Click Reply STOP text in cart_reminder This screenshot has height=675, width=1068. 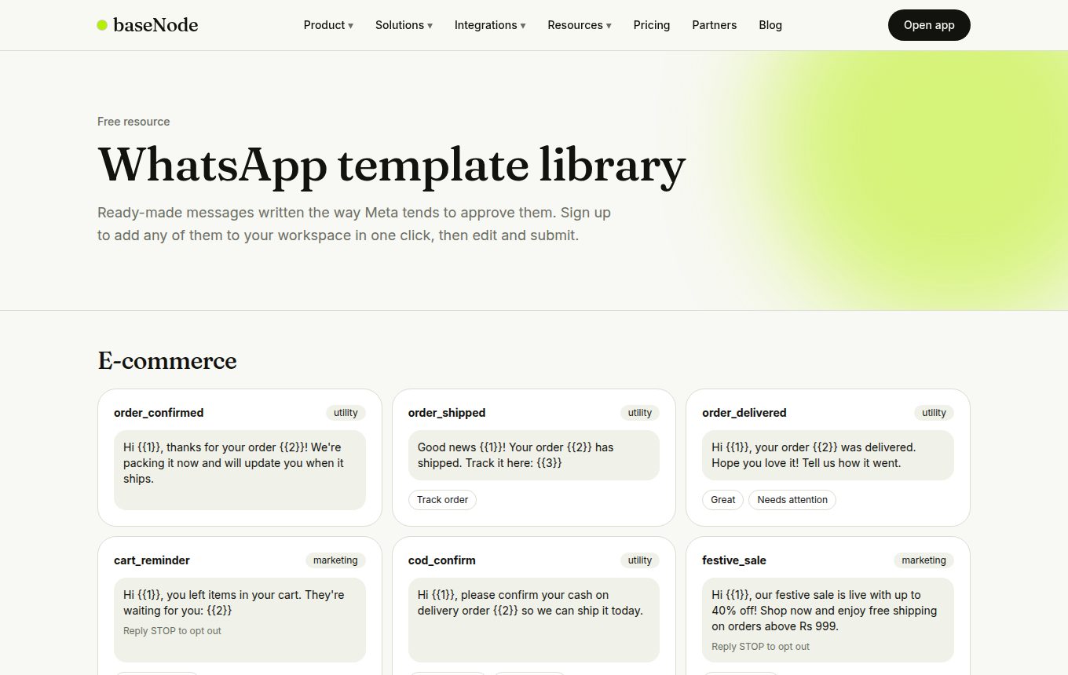pos(172,631)
